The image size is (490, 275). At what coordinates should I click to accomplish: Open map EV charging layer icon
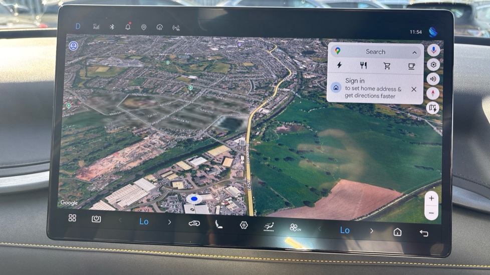point(433,108)
